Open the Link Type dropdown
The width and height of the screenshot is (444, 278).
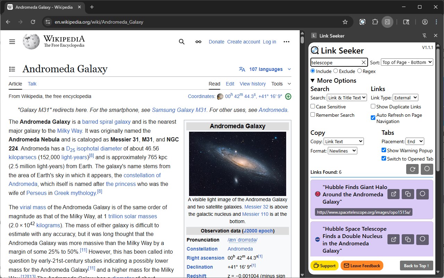coord(405,98)
